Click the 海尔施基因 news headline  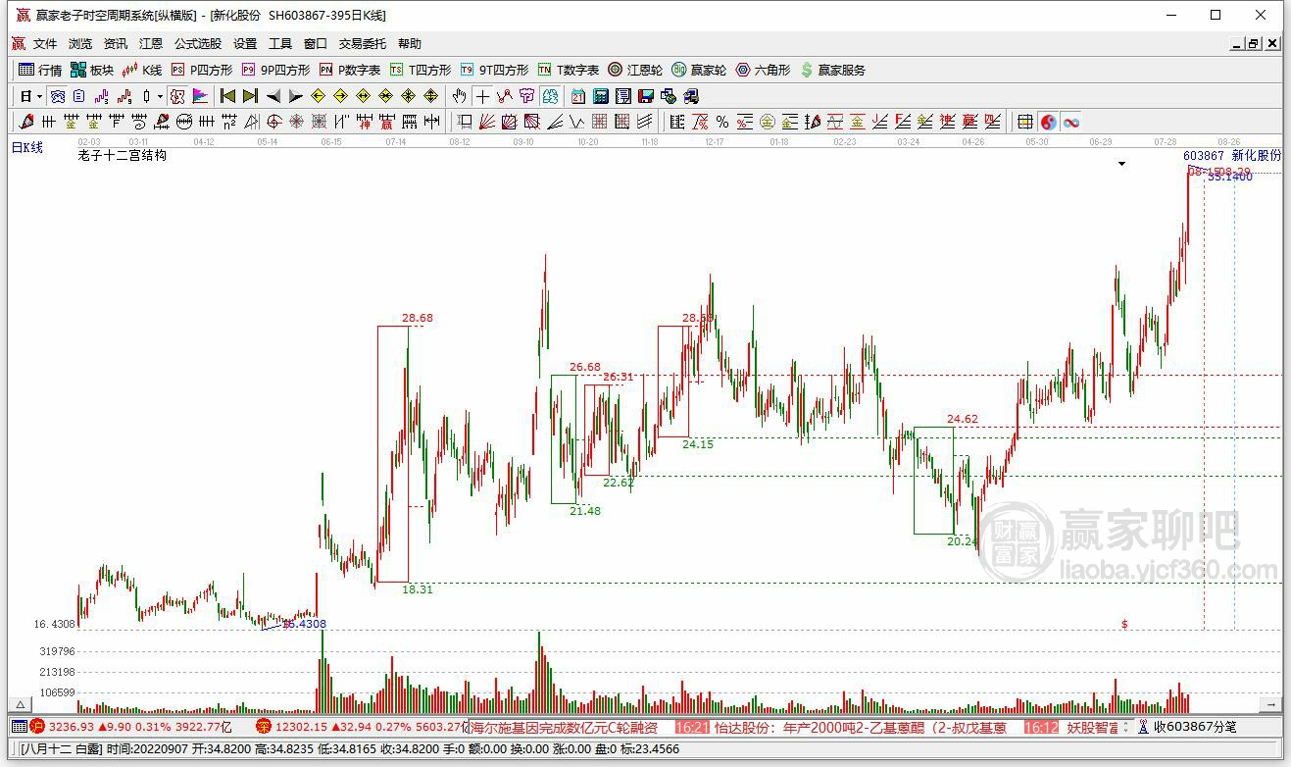tap(564, 727)
